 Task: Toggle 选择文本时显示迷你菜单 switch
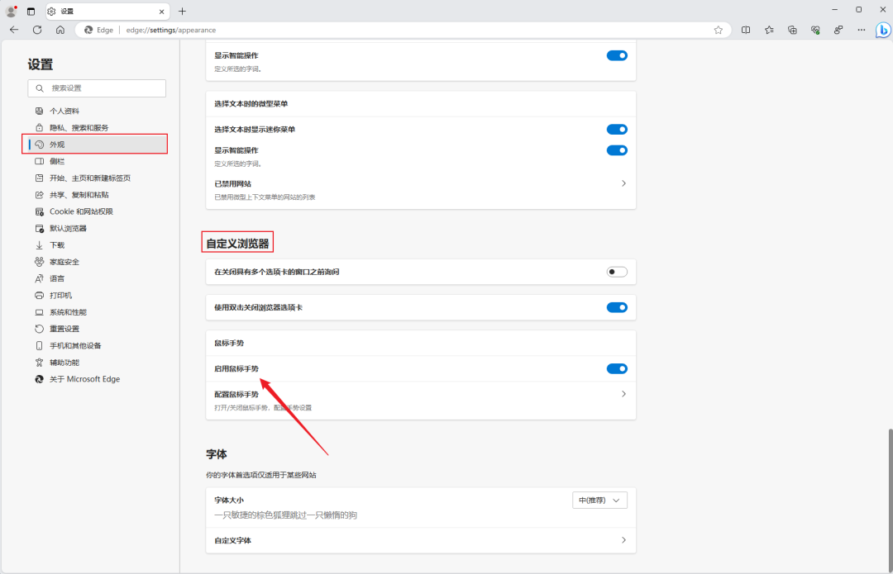pos(617,130)
